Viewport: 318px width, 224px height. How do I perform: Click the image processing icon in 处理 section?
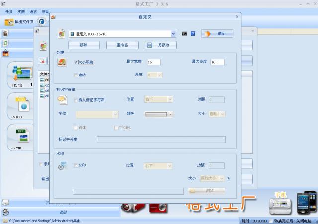62,62
